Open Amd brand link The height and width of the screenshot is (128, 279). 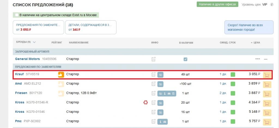click(x=18, y=83)
